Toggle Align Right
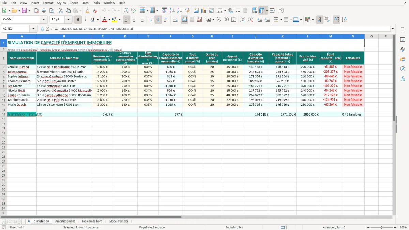Screen dimensions: 409x230 tap(142, 20)
